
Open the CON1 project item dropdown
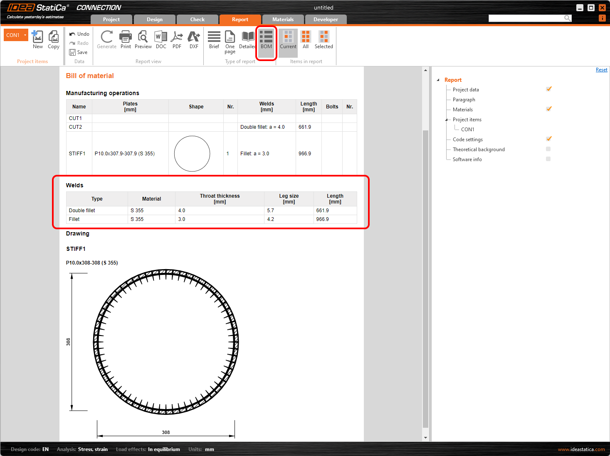click(25, 35)
